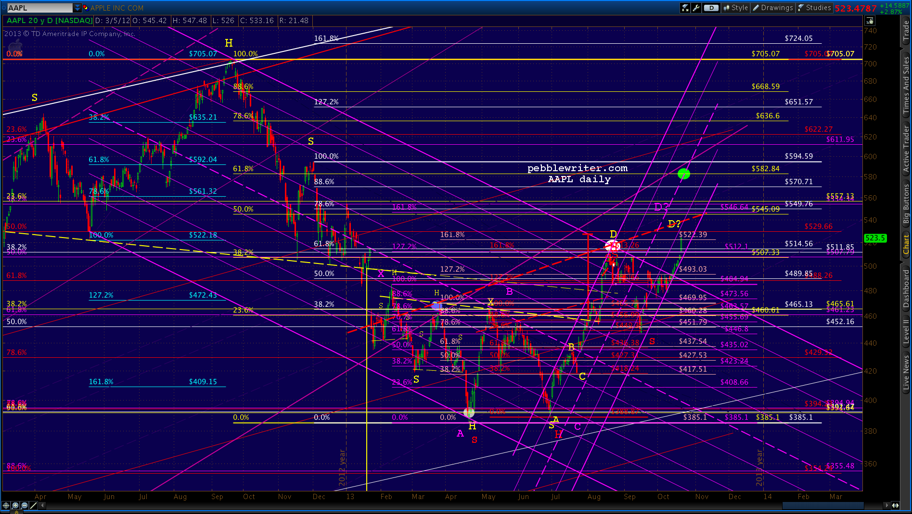Click the cyan $409.15 level label
The image size is (912, 514).
(x=203, y=382)
